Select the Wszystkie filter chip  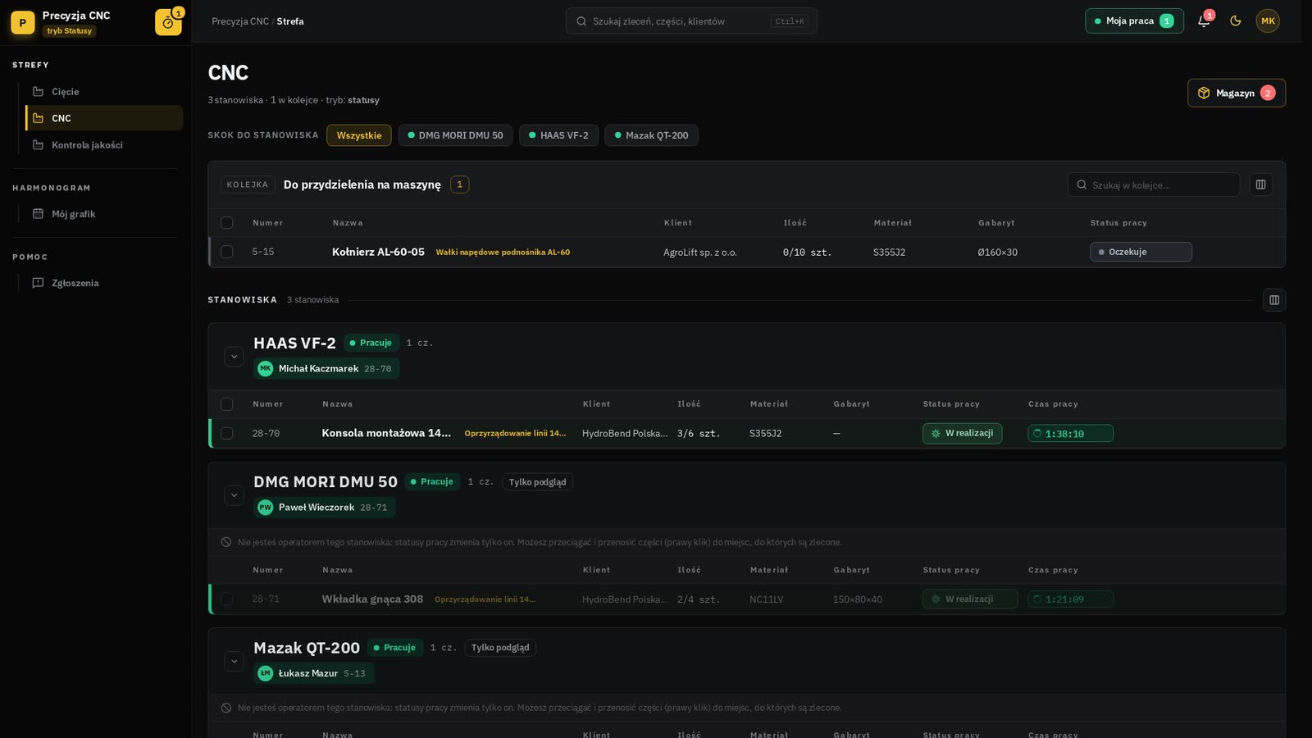pos(359,135)
